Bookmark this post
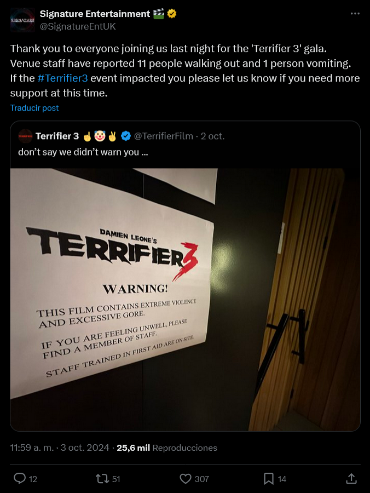 pyautogui.click(x=269, y=479)
